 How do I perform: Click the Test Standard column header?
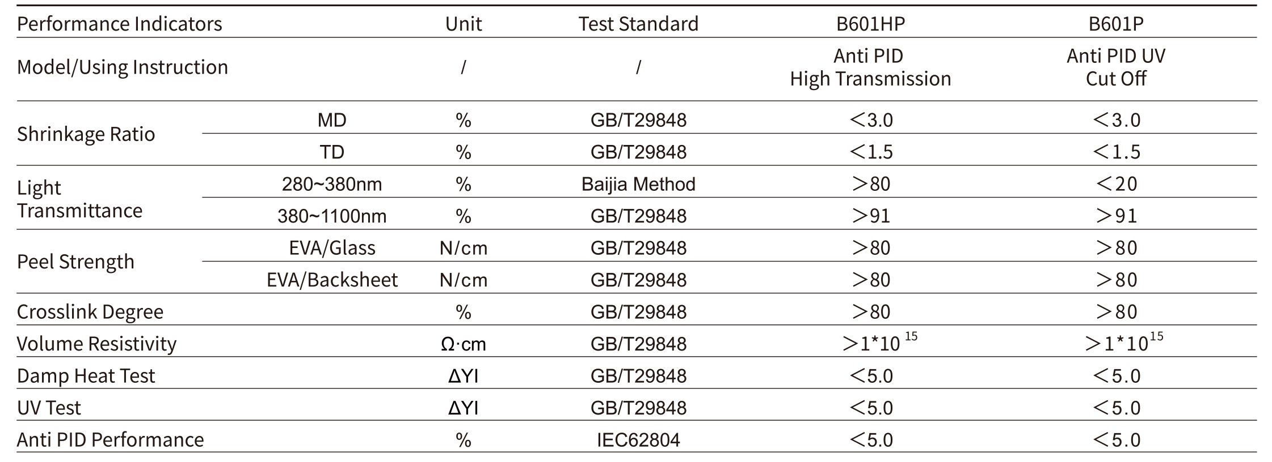[638, 24]
